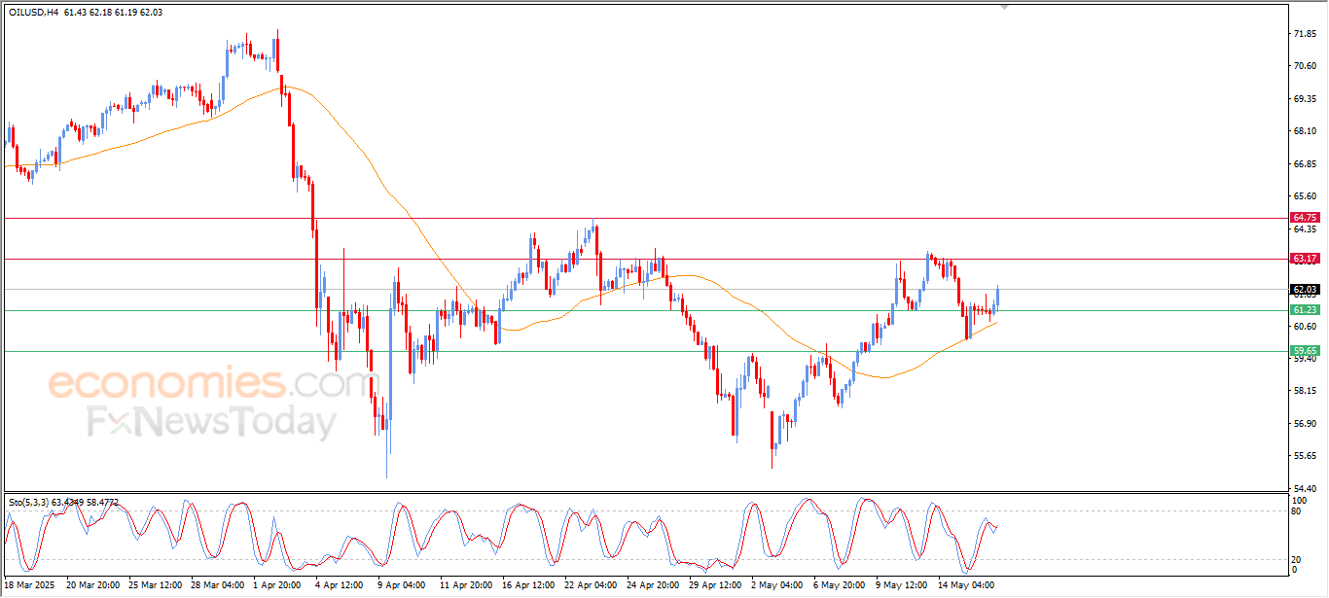Click the red 63.17 price level tag
This screenshot has width=1329, height=598.
[1305, 258]
